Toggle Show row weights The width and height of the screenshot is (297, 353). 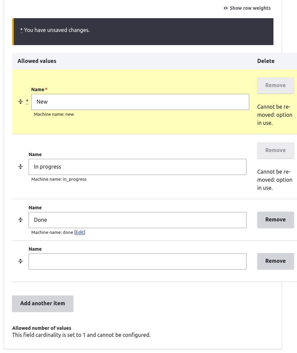pos(250,8)
